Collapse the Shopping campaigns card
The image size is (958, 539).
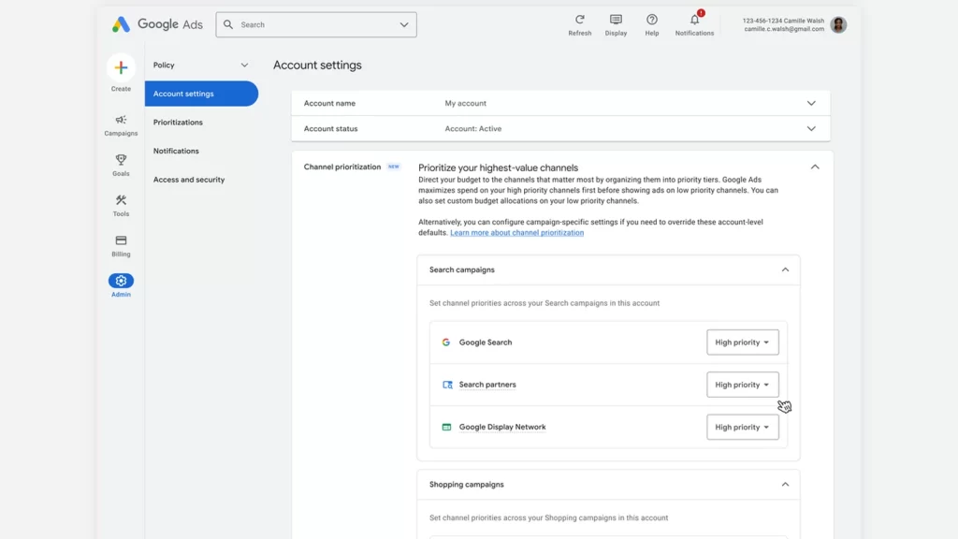click(785, 484)
